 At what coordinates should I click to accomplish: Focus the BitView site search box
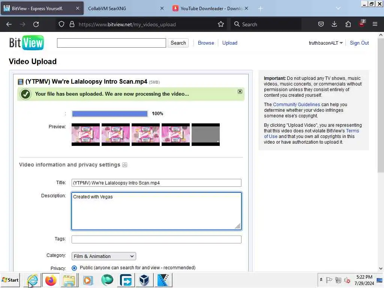(111, 43)
